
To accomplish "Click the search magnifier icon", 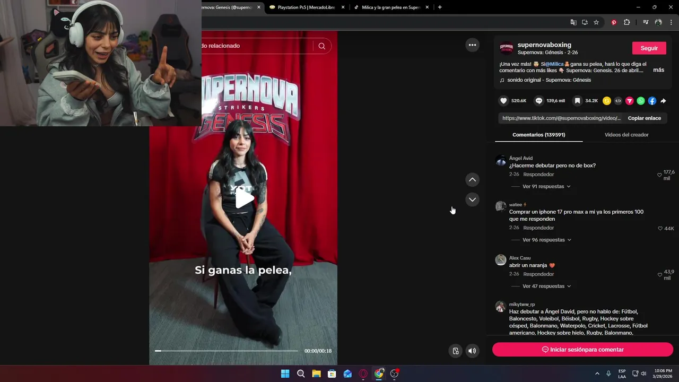I will coord(322,46).
